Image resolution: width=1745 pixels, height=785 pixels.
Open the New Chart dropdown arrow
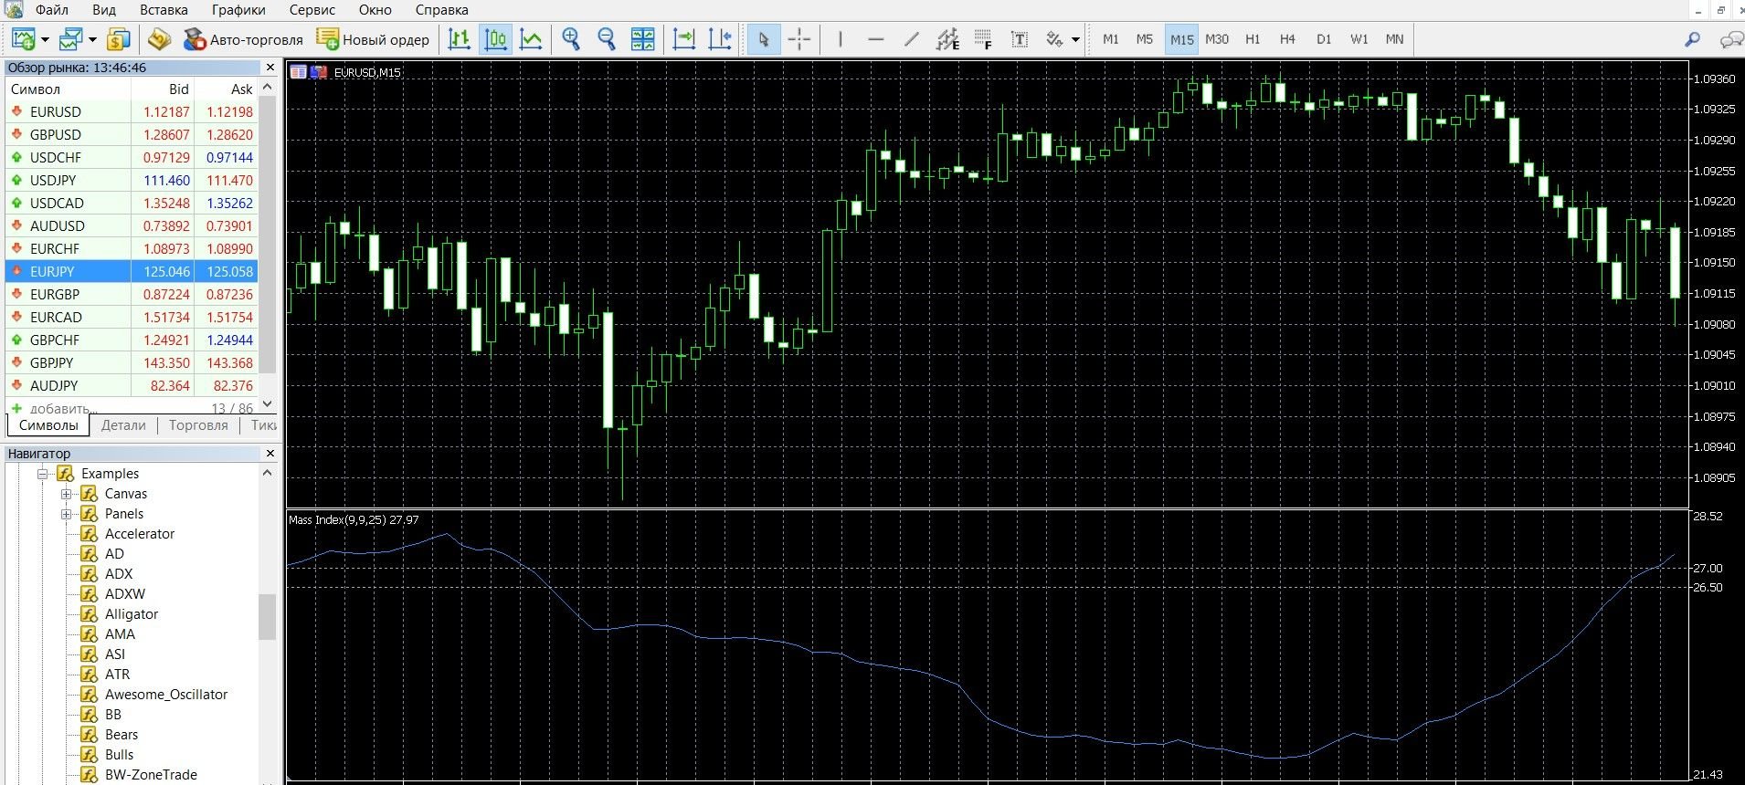[x=45, y=40]
